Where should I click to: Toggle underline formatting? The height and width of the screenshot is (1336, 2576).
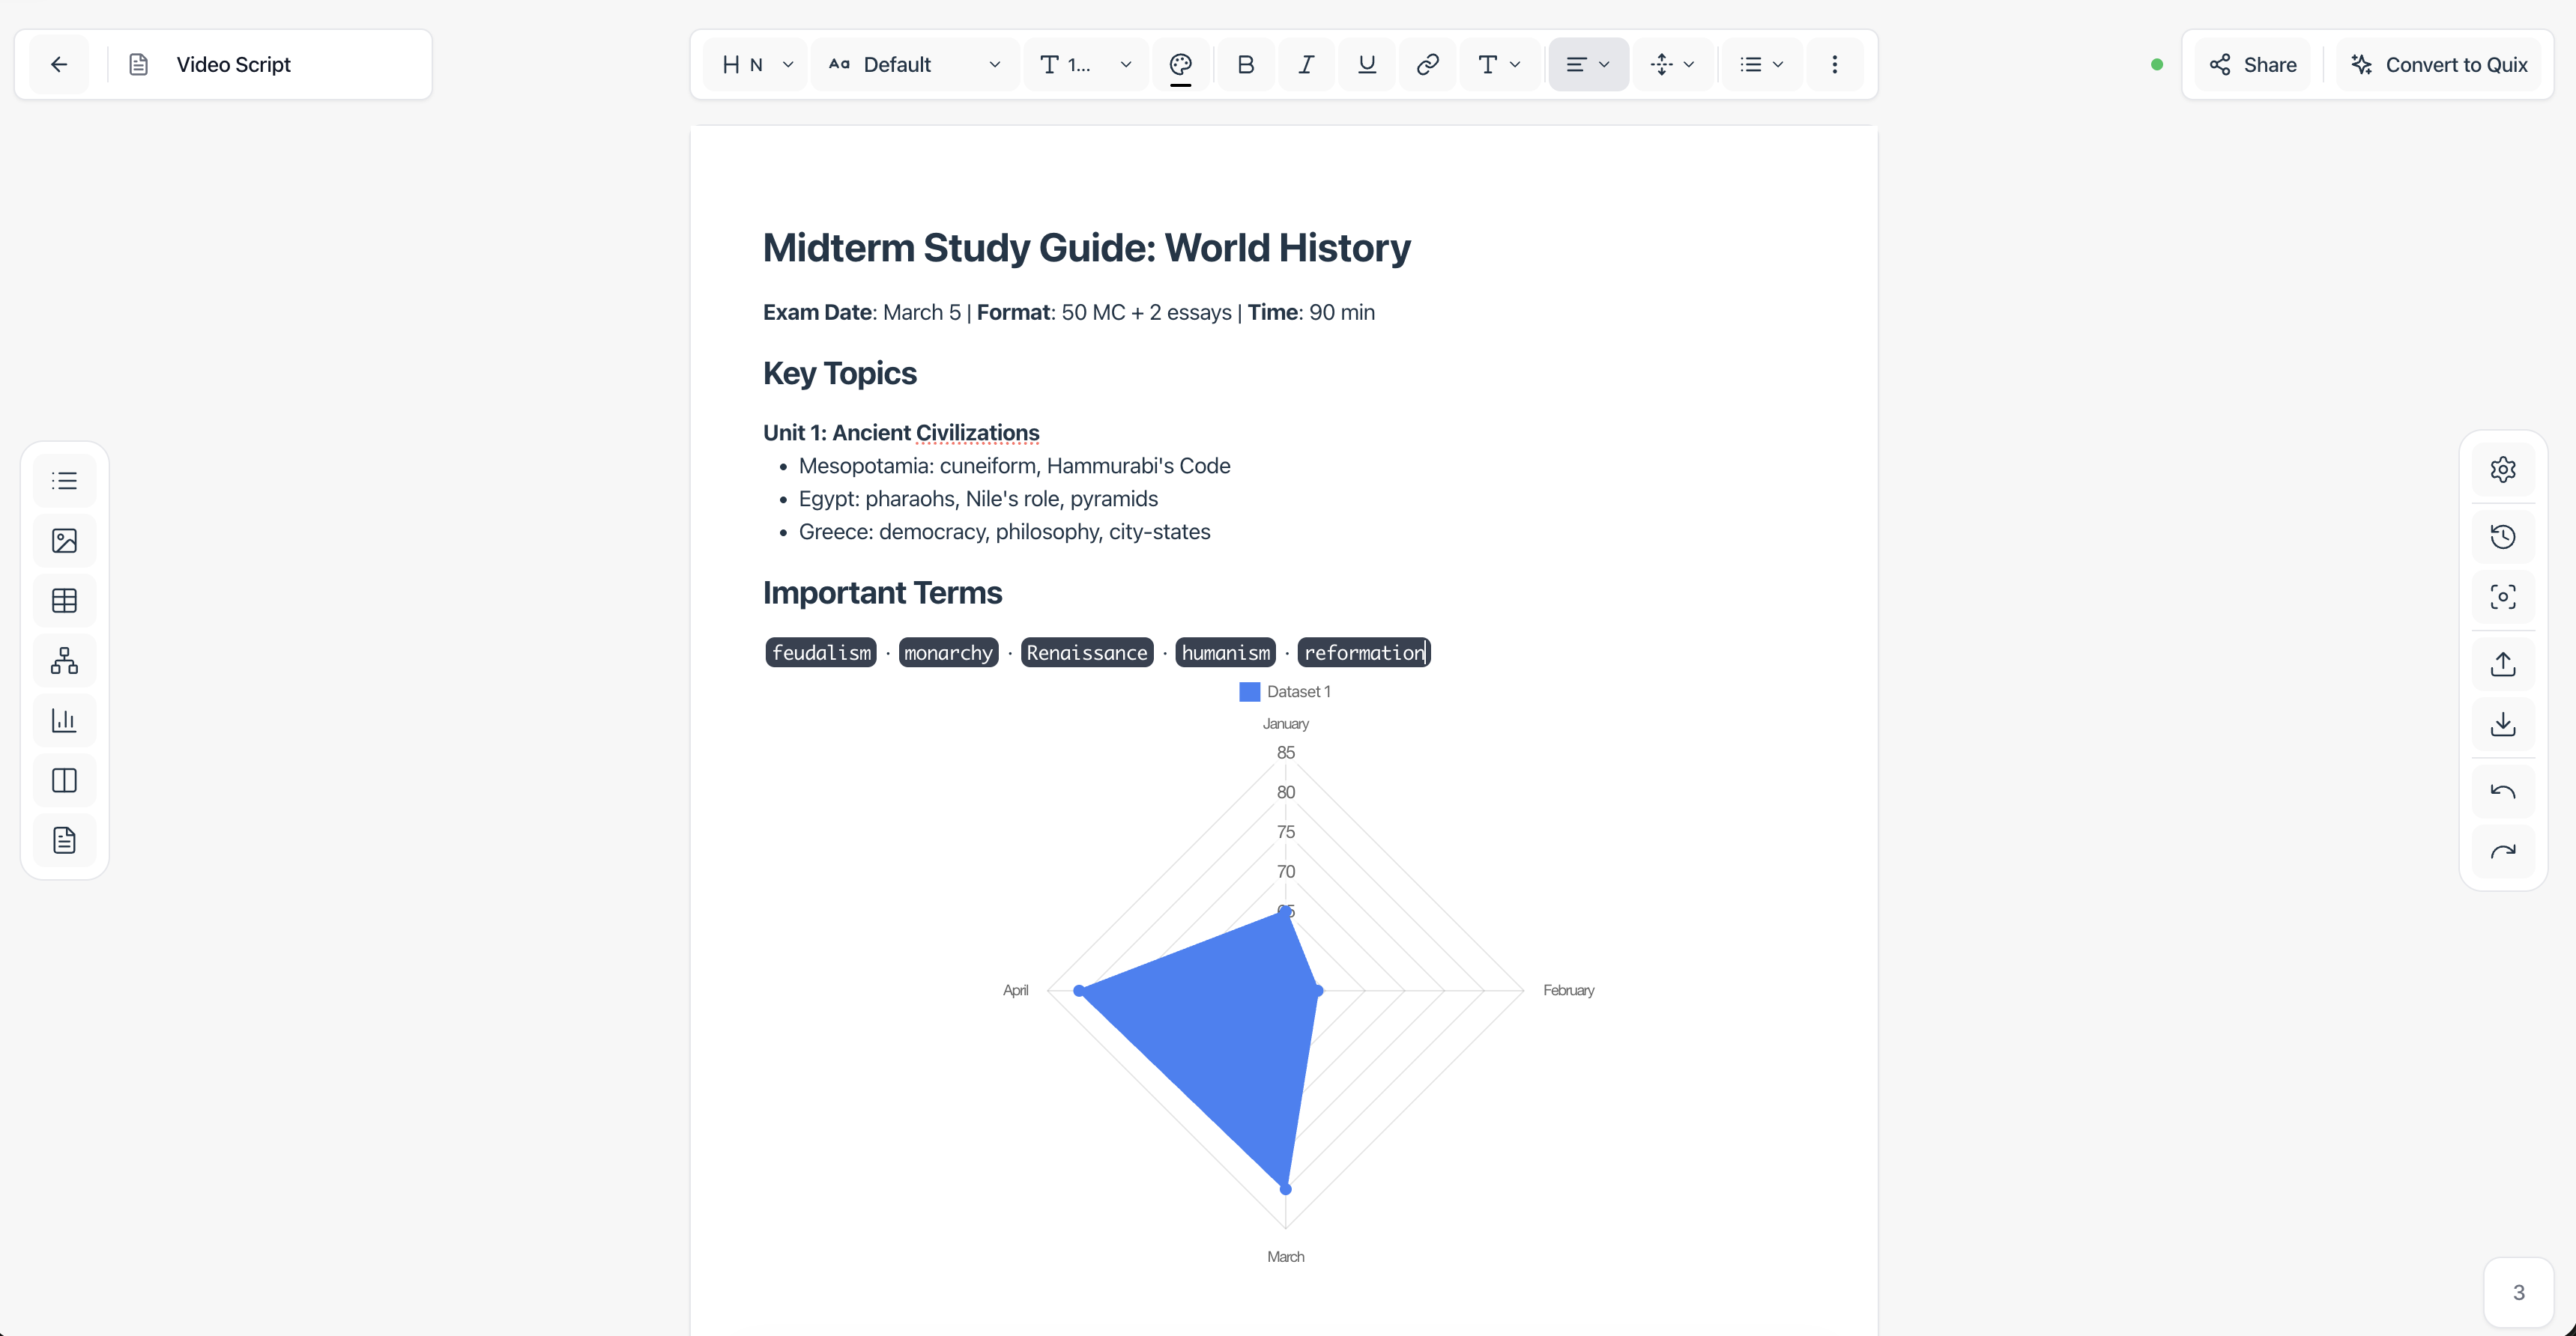pyautogui.click(x=1366, y=65)
